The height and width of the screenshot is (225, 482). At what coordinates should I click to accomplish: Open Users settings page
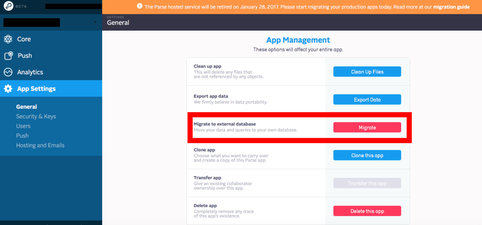click(24, 126)
